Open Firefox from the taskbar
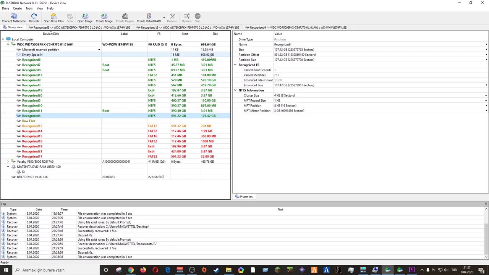 pyautogui.click(x=143, y=270)
